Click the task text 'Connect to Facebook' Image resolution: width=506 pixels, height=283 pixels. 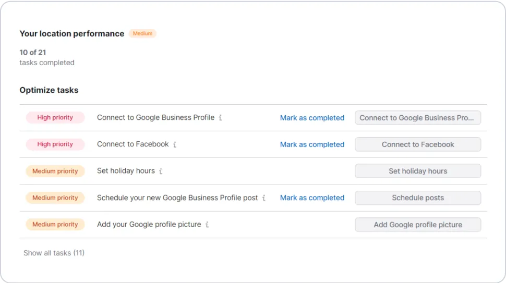(x=133, y=144)
